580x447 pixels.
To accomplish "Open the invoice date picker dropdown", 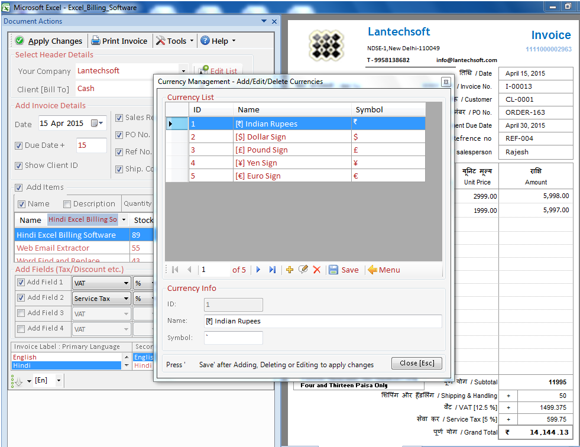I will tap(98, 123).
